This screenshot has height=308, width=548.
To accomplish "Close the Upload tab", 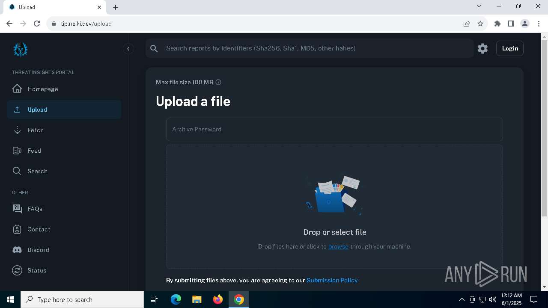I will (x=99, y=7).
